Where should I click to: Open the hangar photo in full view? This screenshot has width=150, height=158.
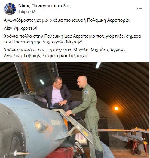(75, 110)
